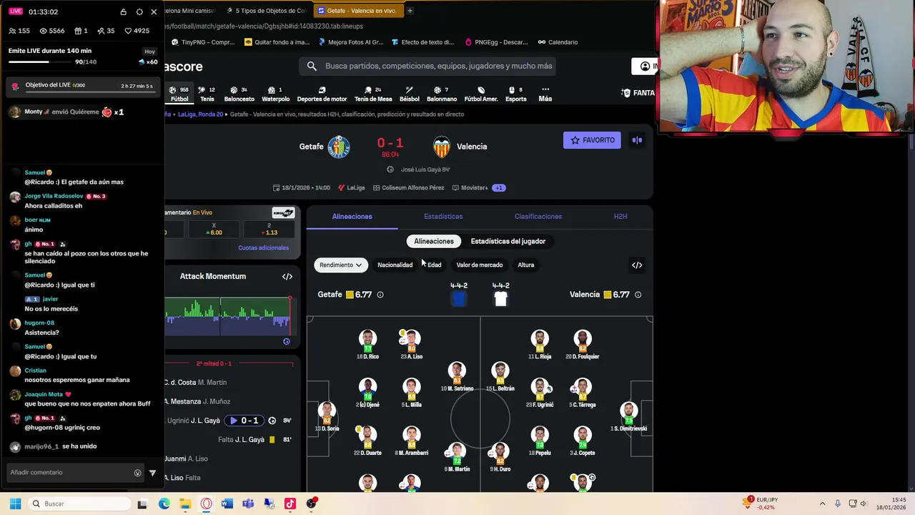Image resolution: width=915 pixels, height=515 pixels.
Task: Select Nacionalidad filter chip
Action: tap(395, 265)
